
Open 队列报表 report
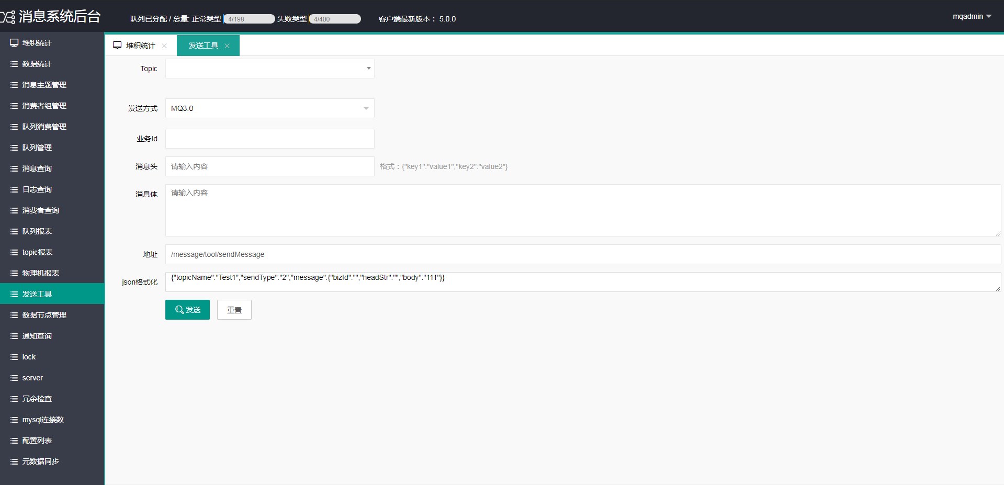[52, 231]
